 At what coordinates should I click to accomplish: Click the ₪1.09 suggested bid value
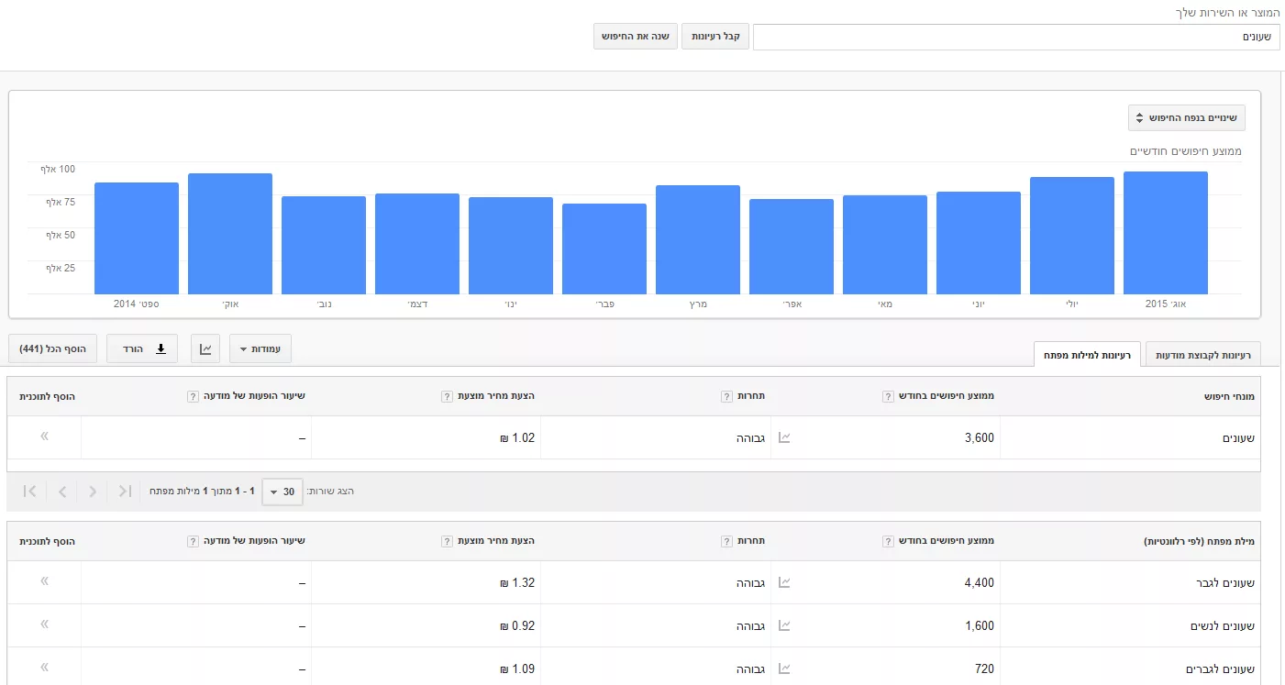[517, 668]
